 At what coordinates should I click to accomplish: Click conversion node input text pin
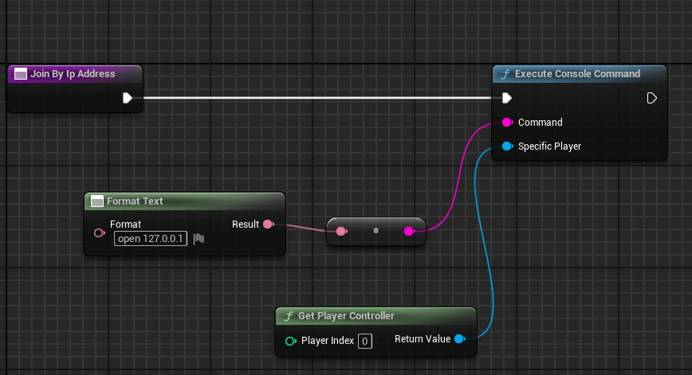(x=341, y=231)
